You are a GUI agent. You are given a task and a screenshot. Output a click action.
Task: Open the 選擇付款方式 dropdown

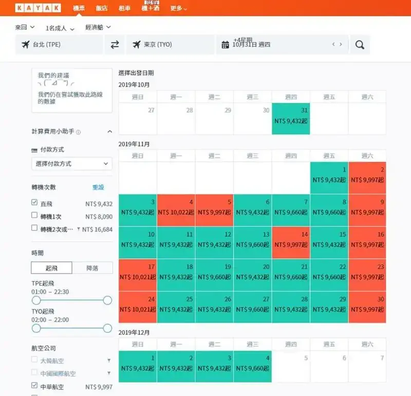(x=71, y=164)
